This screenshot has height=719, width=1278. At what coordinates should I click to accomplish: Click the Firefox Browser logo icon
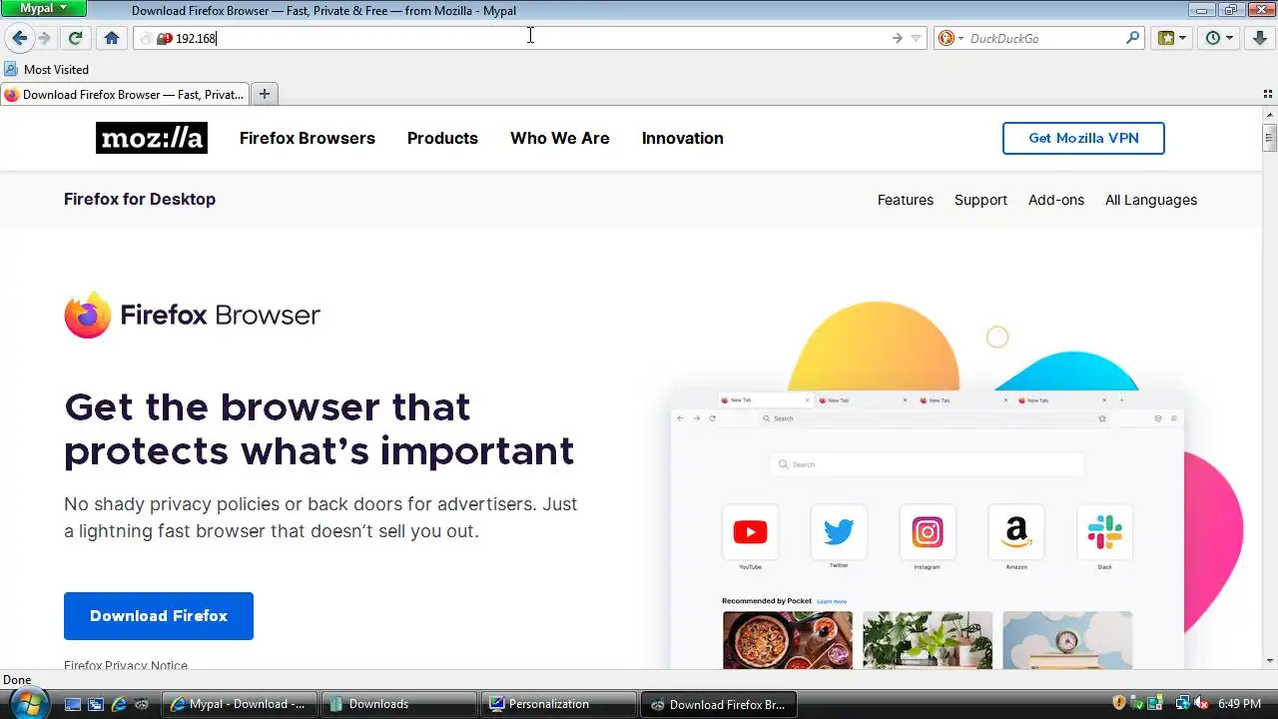tap(88, 315)
